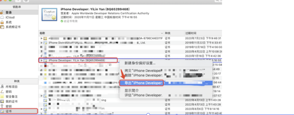Choose 评估 "iPhone Developer" menu entry
Image resolution: width=294 pixels, height=115 pixels.
pos(166,95)
